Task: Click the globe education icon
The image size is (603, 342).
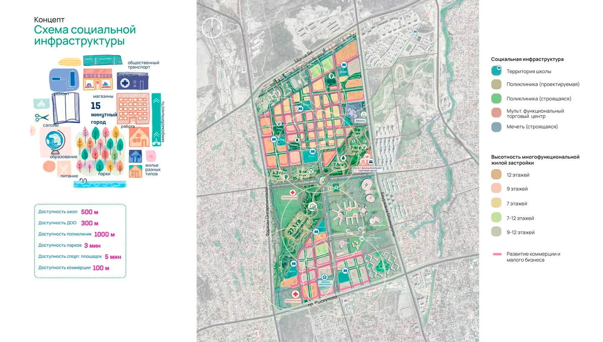Action: [54, 142]
